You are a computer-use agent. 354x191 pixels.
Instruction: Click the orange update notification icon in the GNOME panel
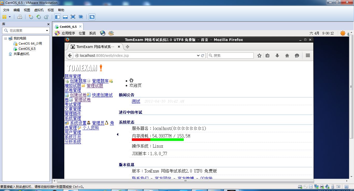coord(343,33)
